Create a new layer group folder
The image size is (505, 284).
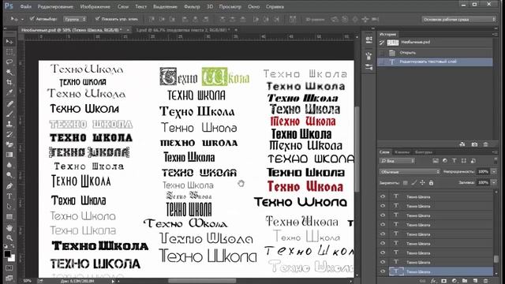465,281
